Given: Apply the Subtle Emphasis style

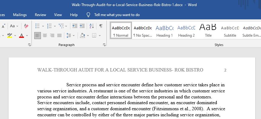Looking at the screenshot, I should (251, 30).
